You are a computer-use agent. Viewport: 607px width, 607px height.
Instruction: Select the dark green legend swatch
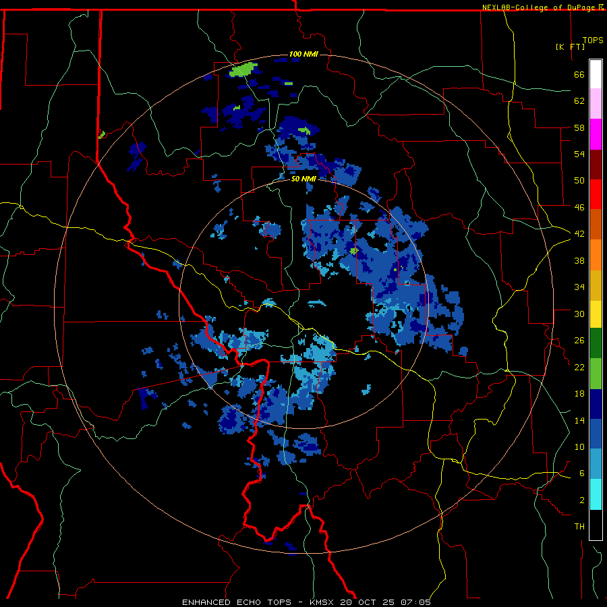click(596, 343)
